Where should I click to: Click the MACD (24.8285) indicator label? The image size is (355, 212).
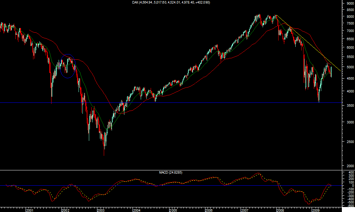pyautogui.click(x=171, y=173)
